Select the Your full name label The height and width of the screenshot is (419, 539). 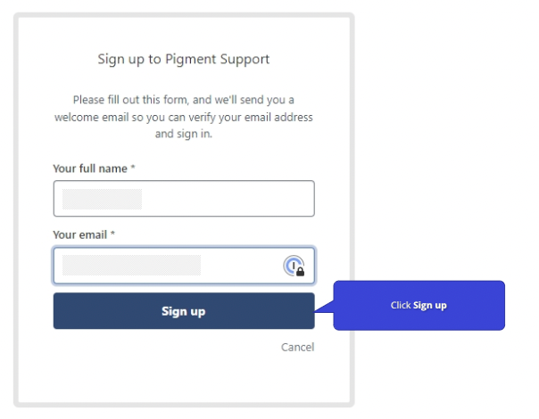click(x=90, y=168)
